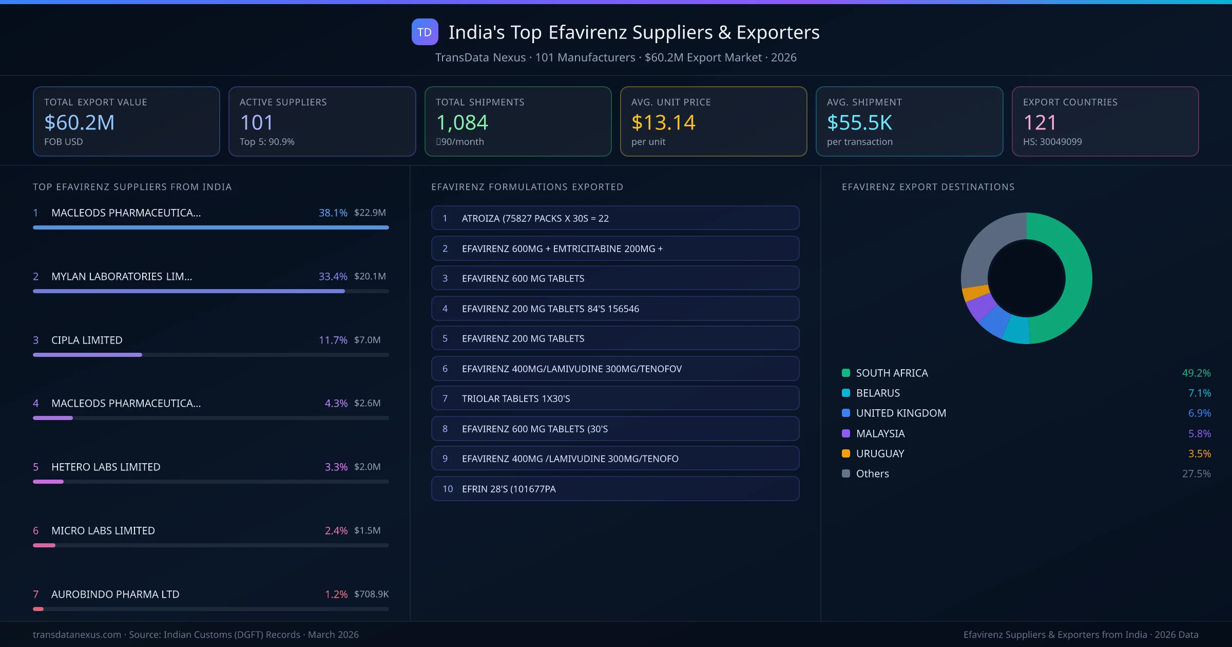Click the Export Countries card
The image size is (1232, 647).
coord(1105,121)
